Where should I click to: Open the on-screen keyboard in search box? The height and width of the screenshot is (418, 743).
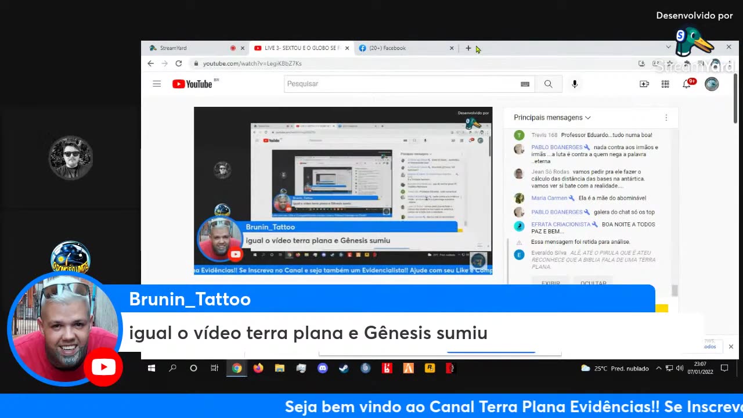tap(525, 84)
